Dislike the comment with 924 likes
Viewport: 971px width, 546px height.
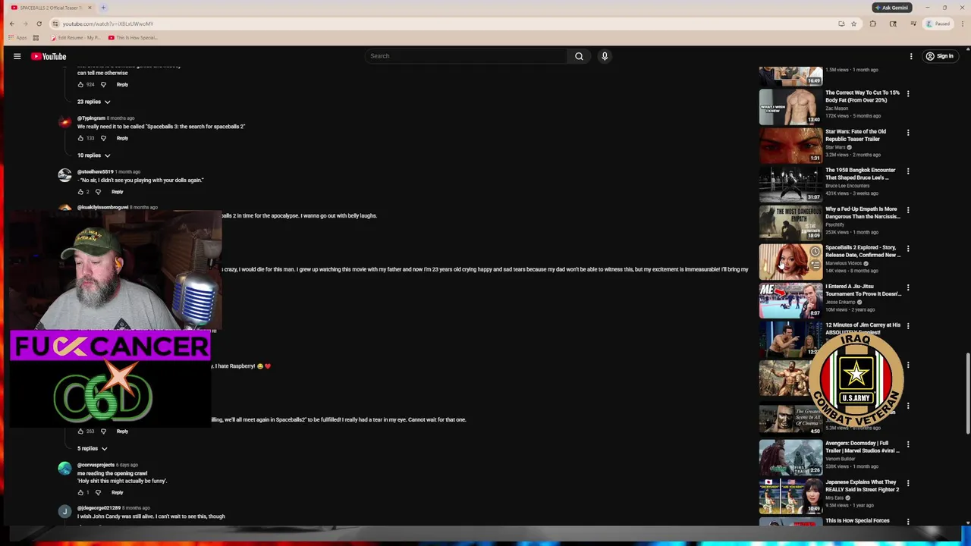pyautogui.click(x=103, y=84)
